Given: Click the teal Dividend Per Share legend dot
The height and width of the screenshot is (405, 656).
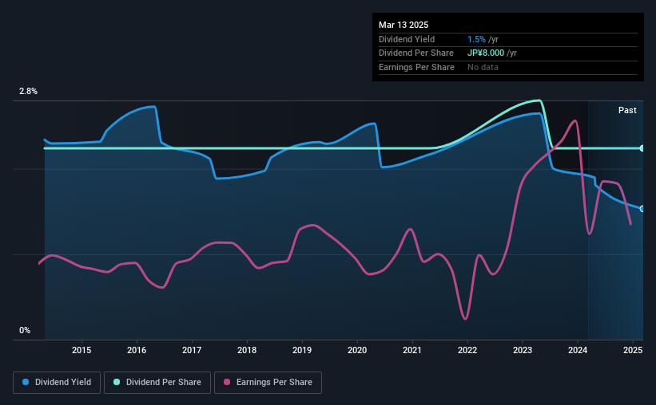Looking at the screenshot, I should coord(117,382).
